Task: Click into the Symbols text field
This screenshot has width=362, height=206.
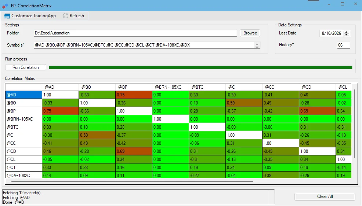Action: 144,45
